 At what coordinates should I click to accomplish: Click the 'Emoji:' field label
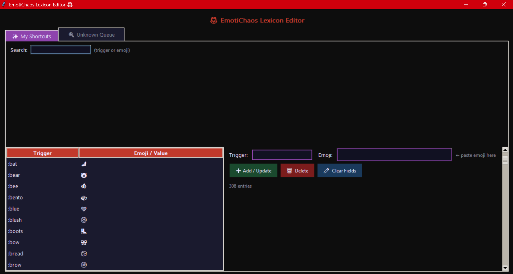point(325,155)
